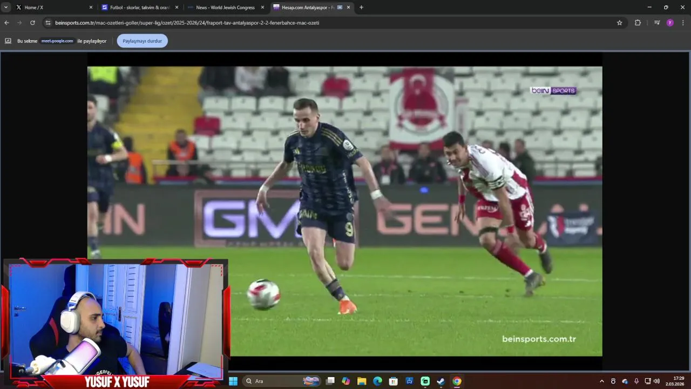Go forward to the next page

[19, 23]
